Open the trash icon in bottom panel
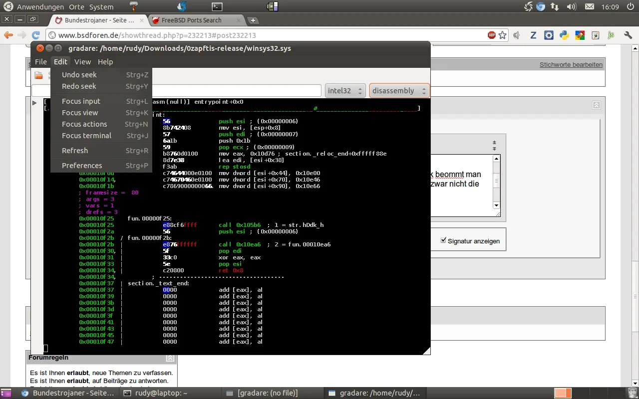Viewport: 639px width, 399px height. tap(632, 393)
